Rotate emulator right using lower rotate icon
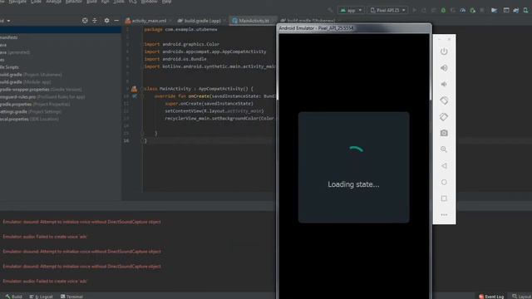The width and height of the screenshot is (532, 299). pos(444,117)
